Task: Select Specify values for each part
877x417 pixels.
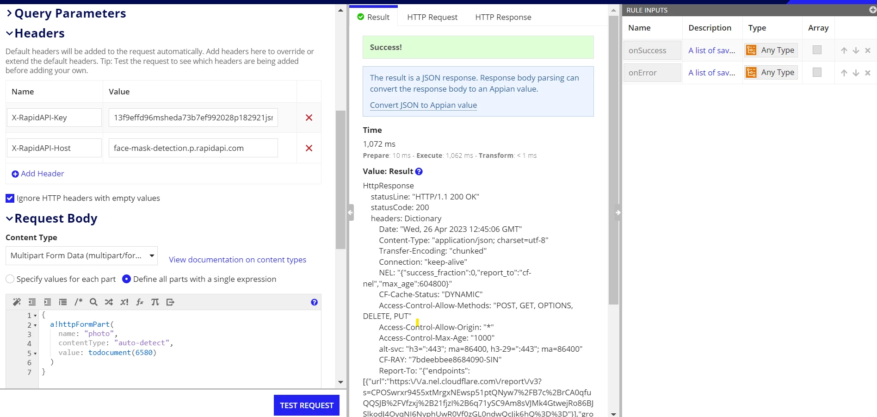Action: pos(10,279)
